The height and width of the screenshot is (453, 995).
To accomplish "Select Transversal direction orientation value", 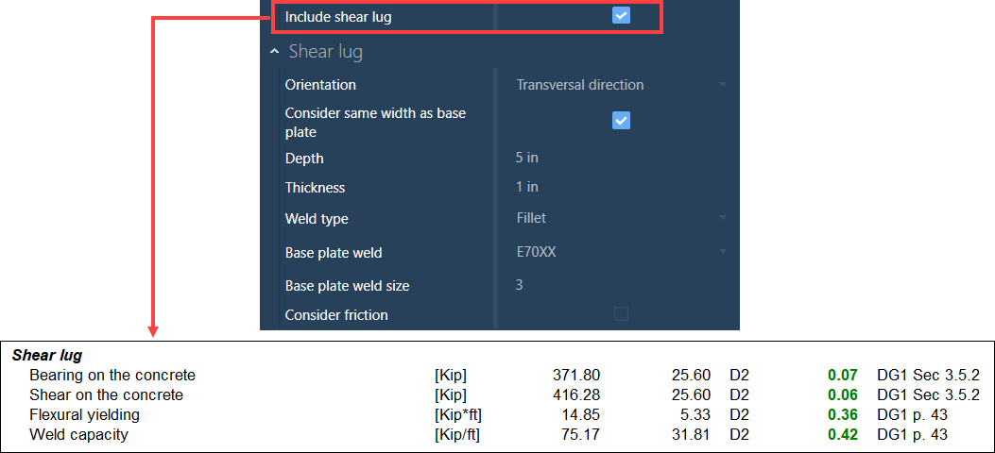I will [579, 85].
